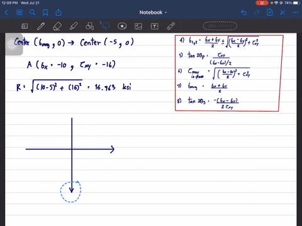Tap the dashed lasso selection circle
This screenshot has width=302, height=226.
coord(71,191)
